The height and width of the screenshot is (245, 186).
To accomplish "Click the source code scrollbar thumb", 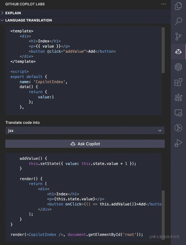I will (x=163, y=50).
